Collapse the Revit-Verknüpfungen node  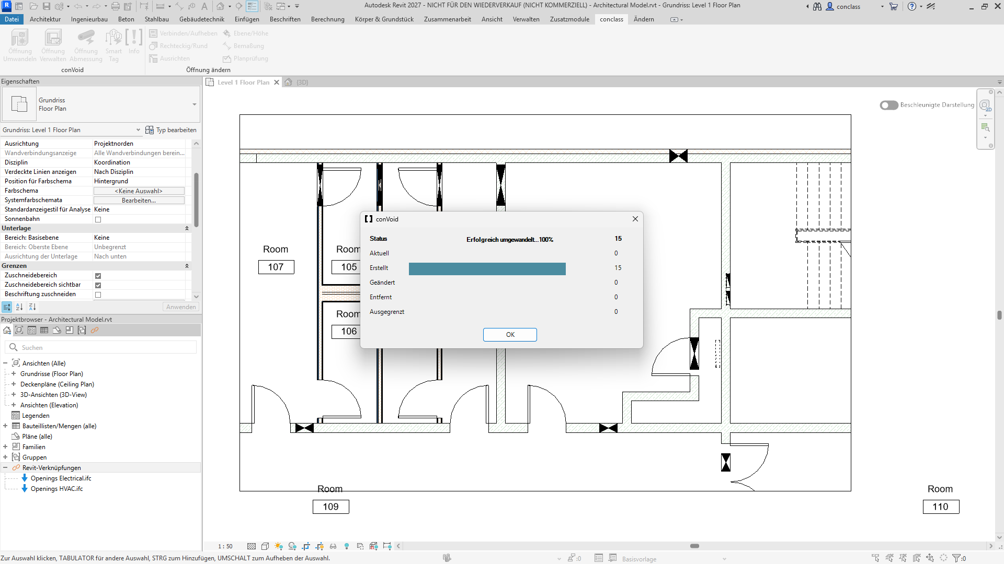coord(5,468)
